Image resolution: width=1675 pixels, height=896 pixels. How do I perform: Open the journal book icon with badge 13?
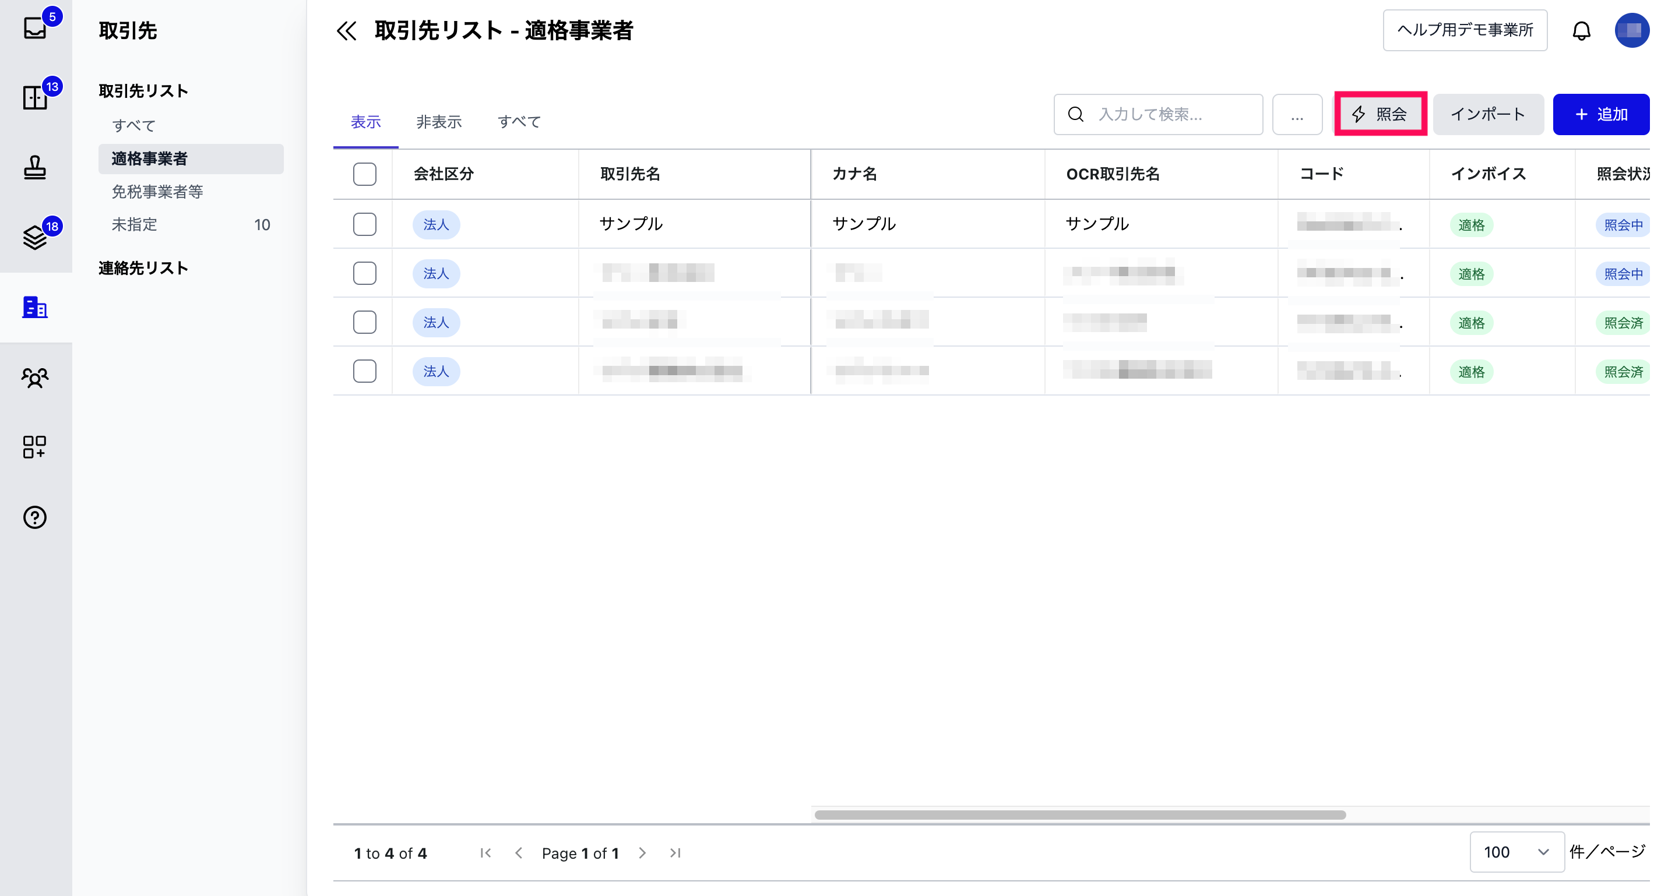35,97
